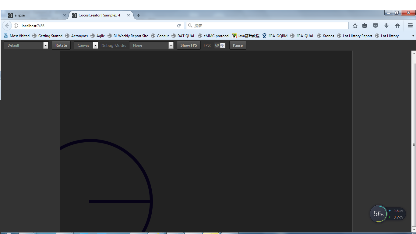The height and width of the screenshot is (234, 416).
Task: Increase FPS with the stepper up arrow
Action: pos(222,44)
